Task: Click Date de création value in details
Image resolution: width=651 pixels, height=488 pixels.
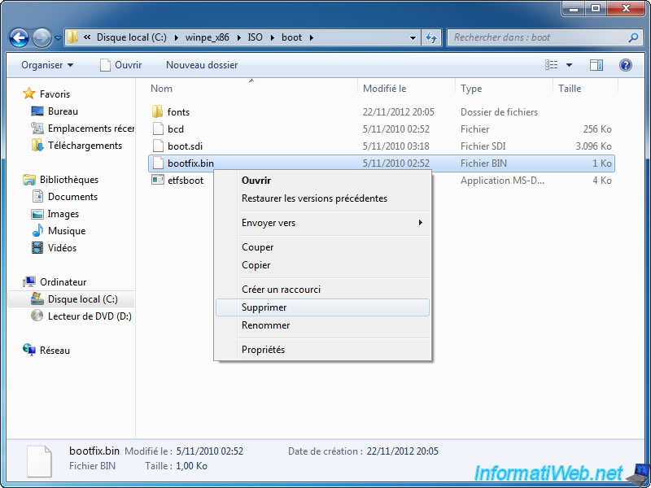Action: (402, 451)
